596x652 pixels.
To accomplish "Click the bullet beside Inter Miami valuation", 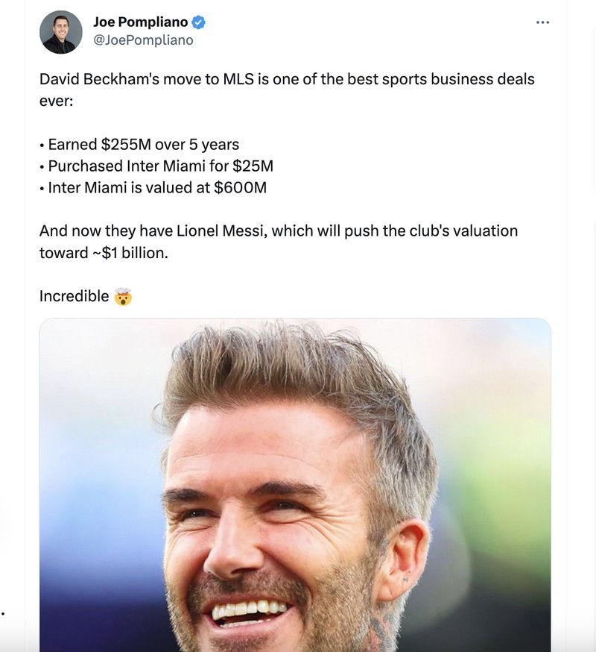I will (42, 187).
